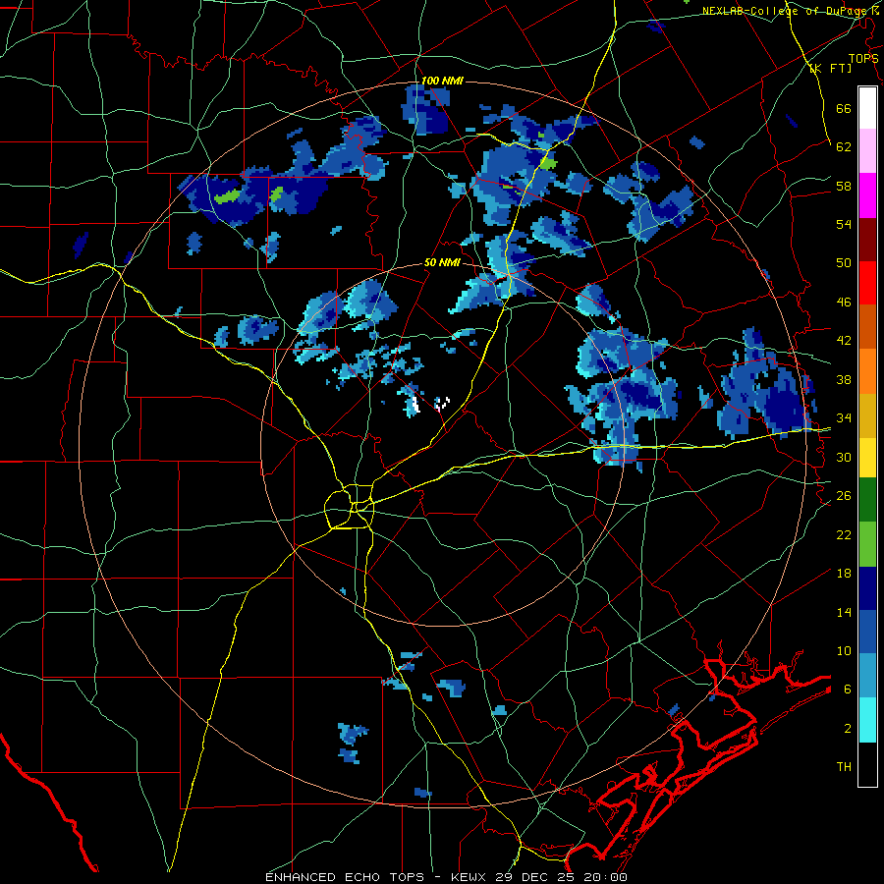Click the K FT units label

831,68
